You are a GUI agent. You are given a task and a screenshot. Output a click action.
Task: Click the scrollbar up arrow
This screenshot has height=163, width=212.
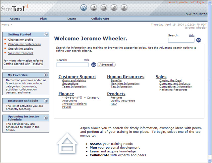tap(210, 2)
